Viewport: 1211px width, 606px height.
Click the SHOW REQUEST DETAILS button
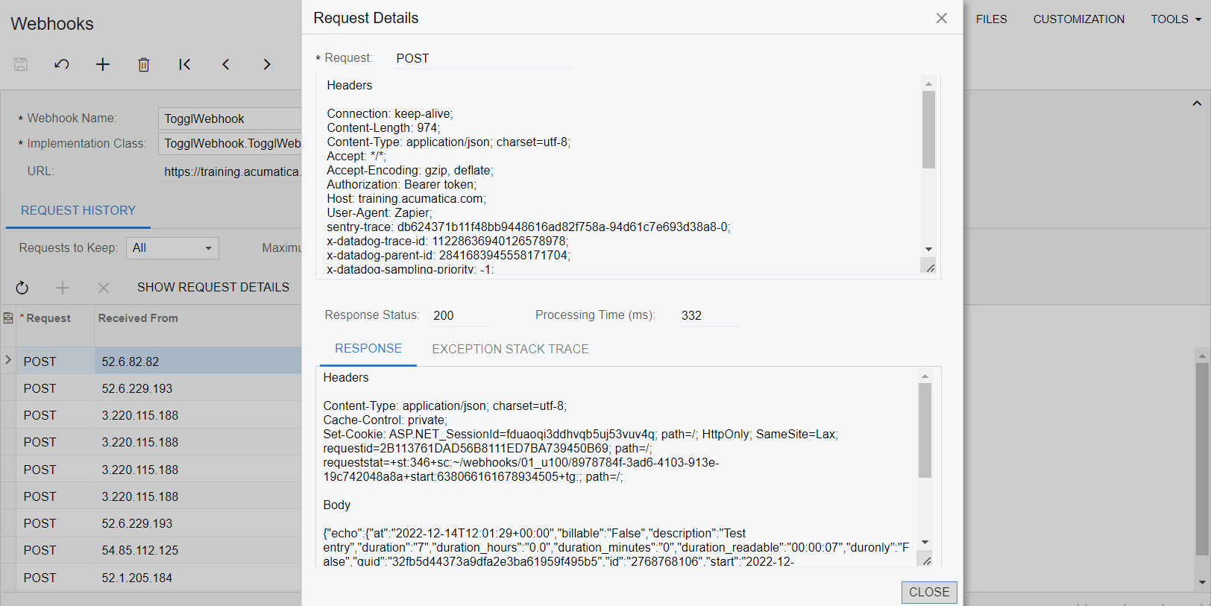213,287
